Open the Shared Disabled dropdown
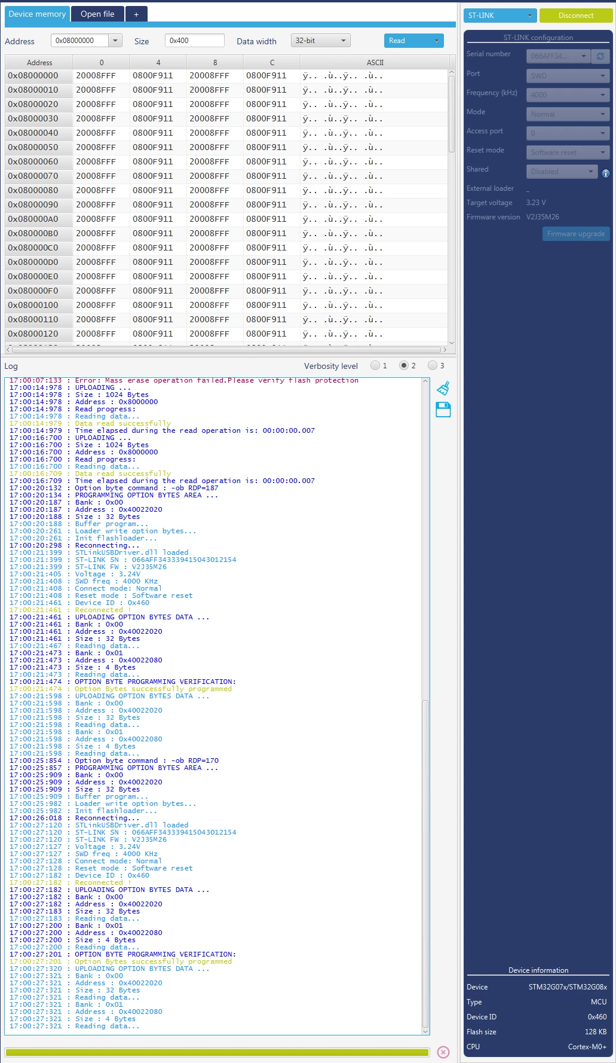Viewport: 616px width, 1063px height. click(562, 172)
